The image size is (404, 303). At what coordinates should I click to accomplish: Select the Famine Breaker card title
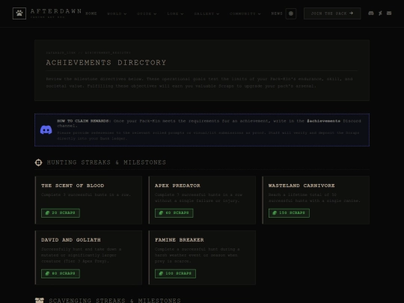(180, 240)
